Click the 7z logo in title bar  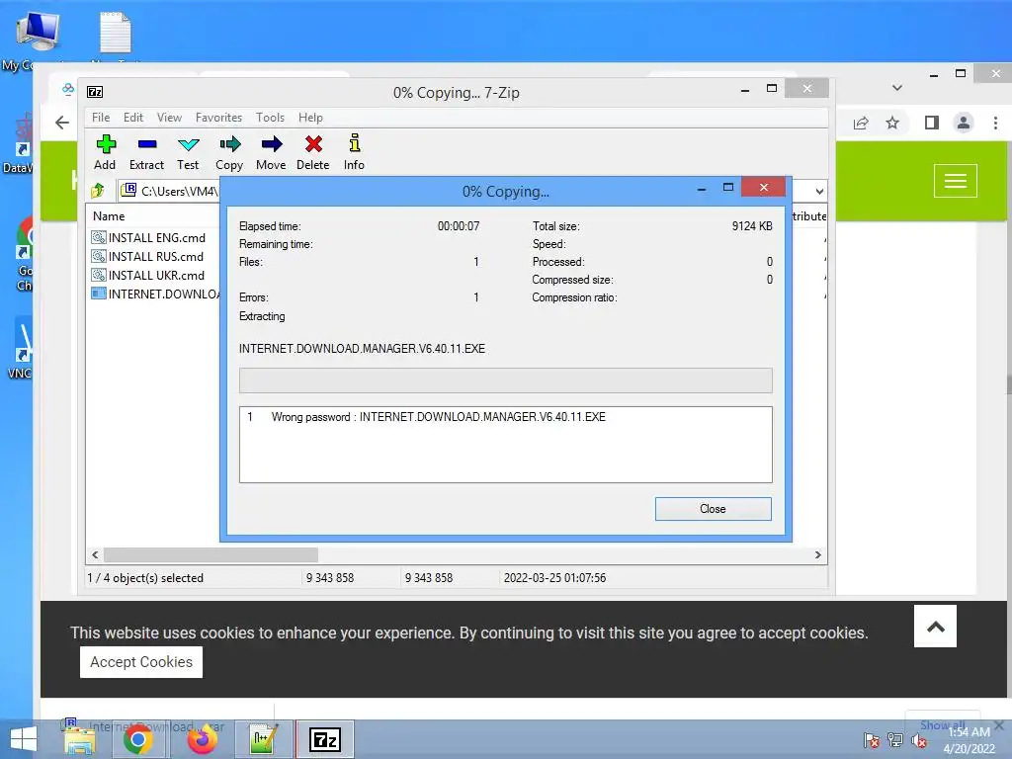coord(95,92)
